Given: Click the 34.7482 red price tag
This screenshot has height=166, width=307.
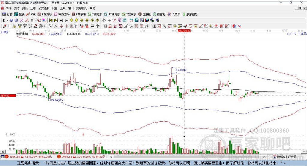Looking at the screenshot, I should tap(8, 96).
